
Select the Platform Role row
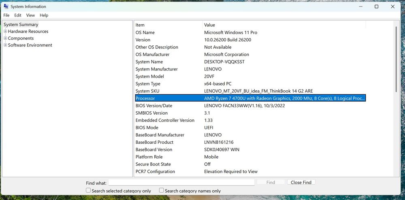250,157
